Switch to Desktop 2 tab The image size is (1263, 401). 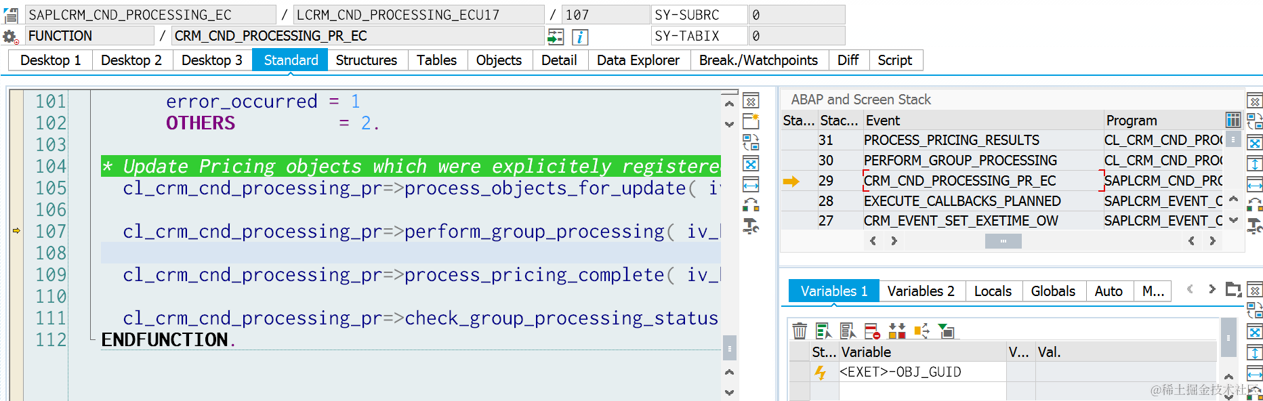[131, 60]
